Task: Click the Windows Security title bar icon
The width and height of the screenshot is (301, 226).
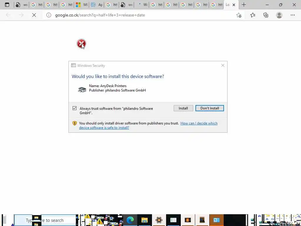Action: 73,66
